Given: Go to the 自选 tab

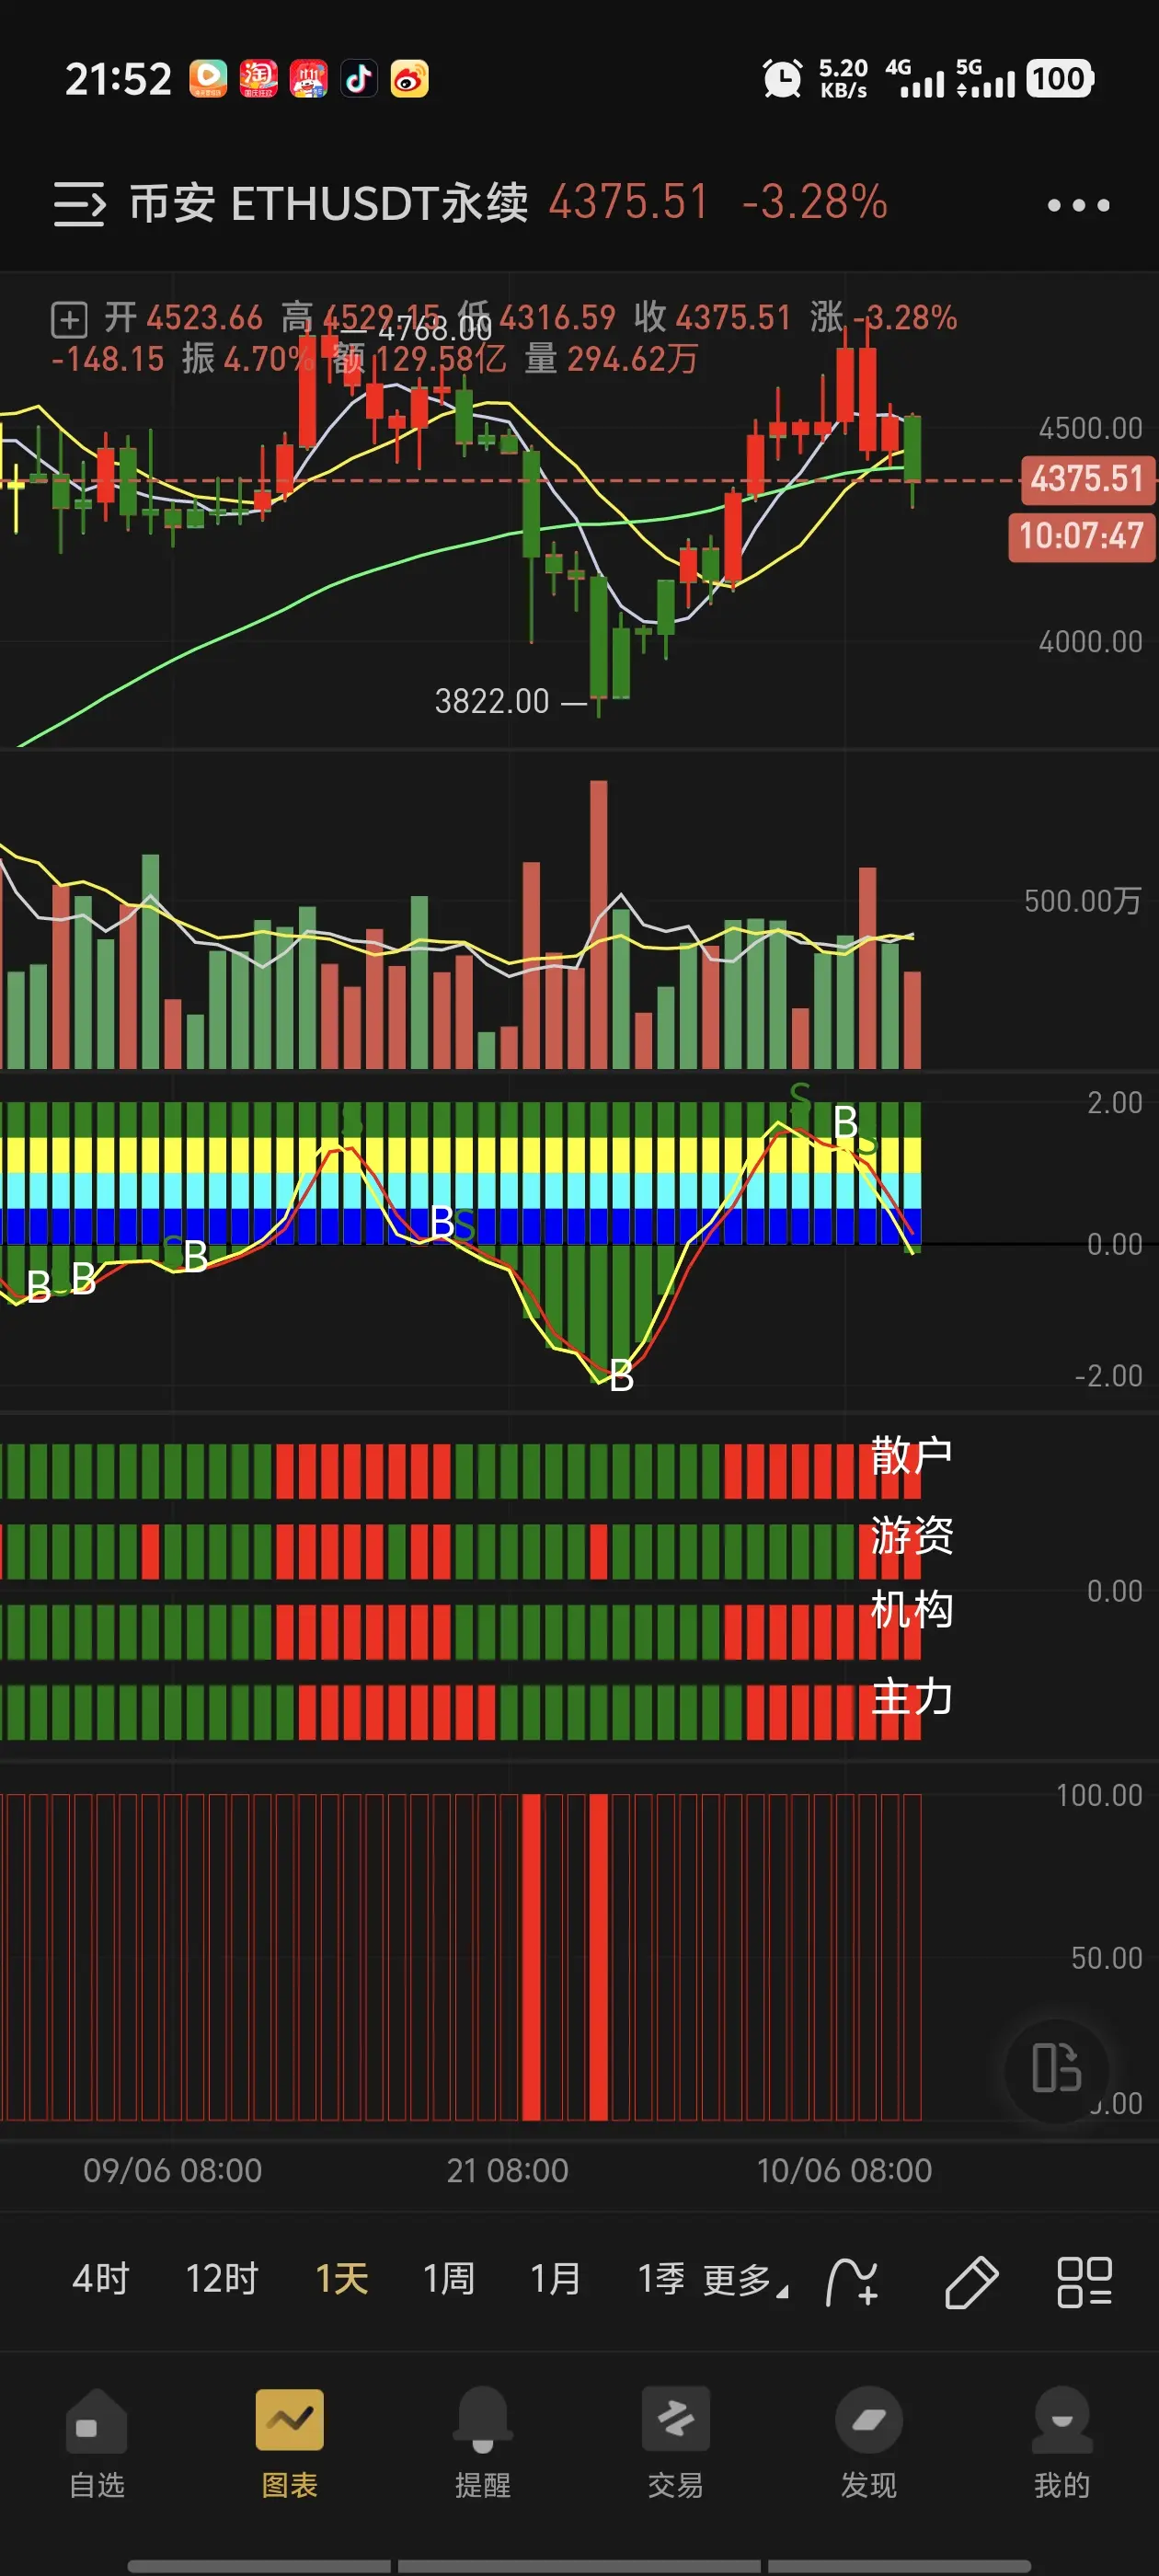Looking at the screenshot, I should pyautogui.click(x=97, y=2442).
